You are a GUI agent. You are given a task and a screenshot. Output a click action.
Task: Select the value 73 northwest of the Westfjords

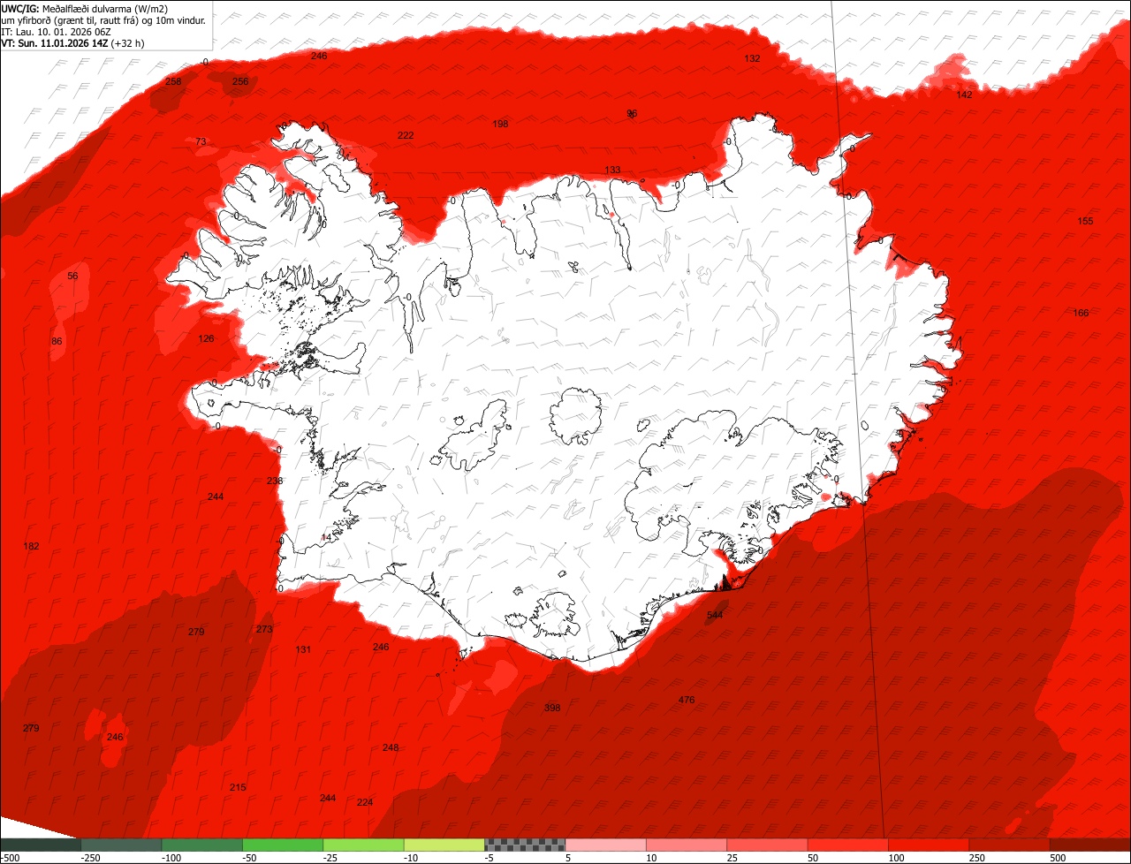coord(201,141)
